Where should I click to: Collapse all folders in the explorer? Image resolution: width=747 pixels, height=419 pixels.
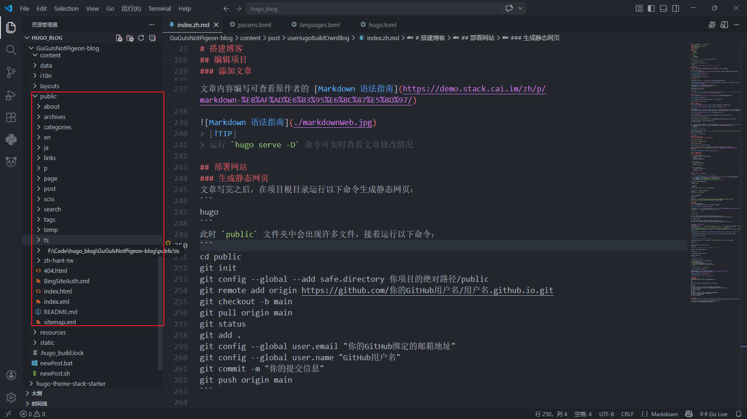point(152,38)
